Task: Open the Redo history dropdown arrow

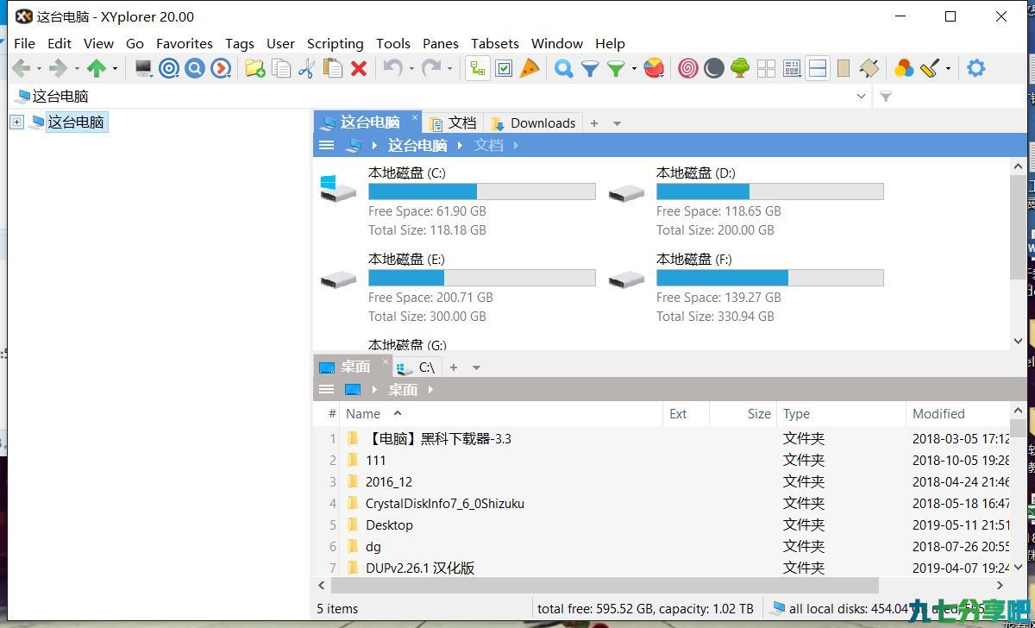Action: [x=449, y=69]
